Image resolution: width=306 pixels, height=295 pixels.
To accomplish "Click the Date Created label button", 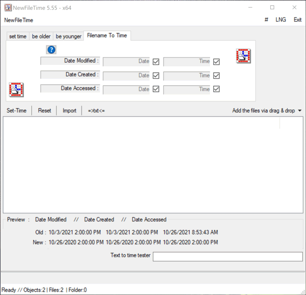I will click(70, 75).
